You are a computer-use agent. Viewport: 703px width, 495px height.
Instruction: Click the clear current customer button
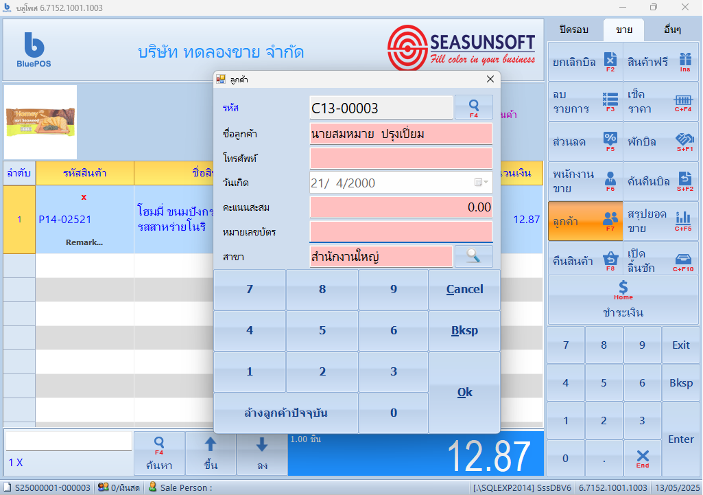click(x=286, y=413)
